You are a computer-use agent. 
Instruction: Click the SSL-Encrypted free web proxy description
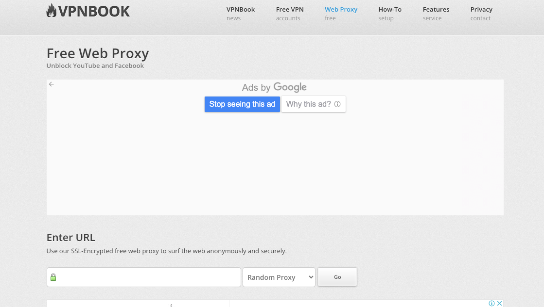pyautogui.click(x=167, y=251)
